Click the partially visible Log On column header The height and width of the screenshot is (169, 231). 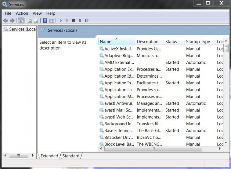pyautogui.click(x=220, y=42)
